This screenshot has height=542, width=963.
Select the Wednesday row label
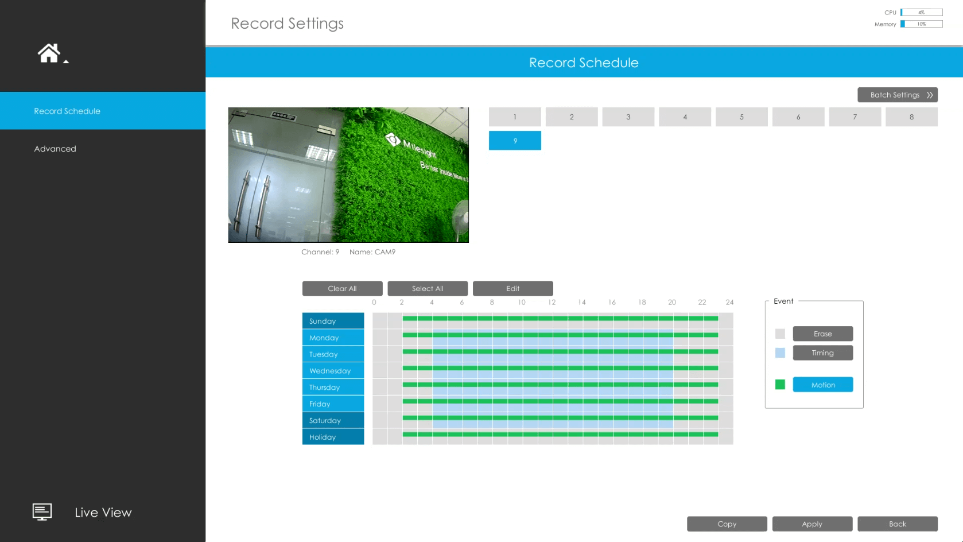click(333, 371)
